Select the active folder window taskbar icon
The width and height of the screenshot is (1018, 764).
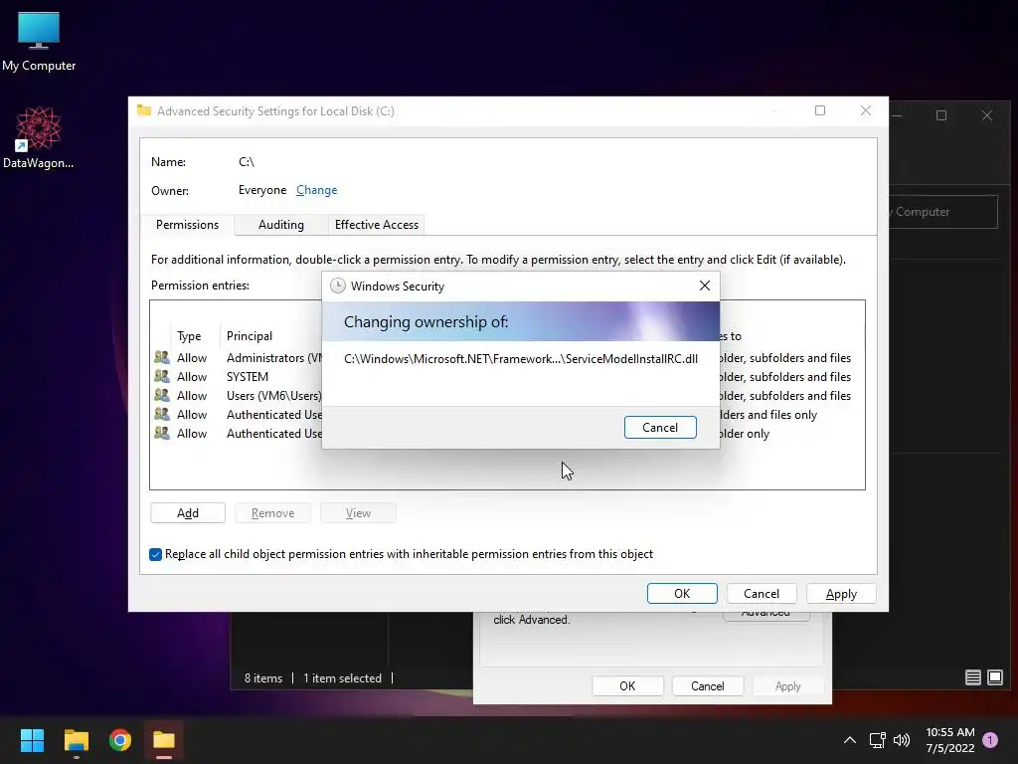click(164, 740)
